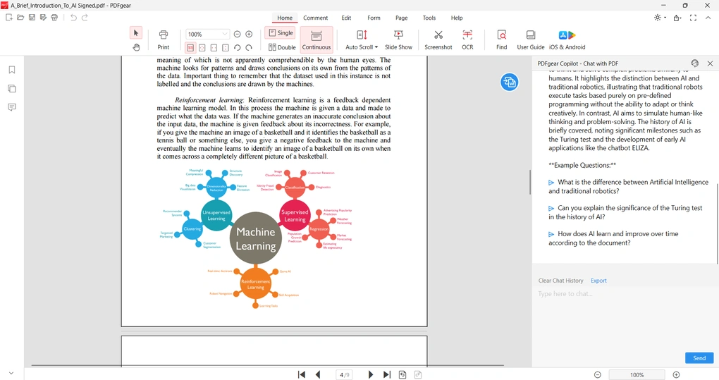Toggle Single page view
This screenshot has height=380, width=719.
coord(280,33)
